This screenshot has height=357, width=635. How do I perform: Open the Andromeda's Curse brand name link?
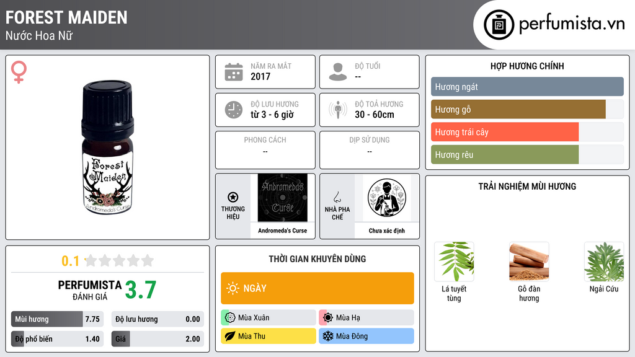[x=283, y=231]
